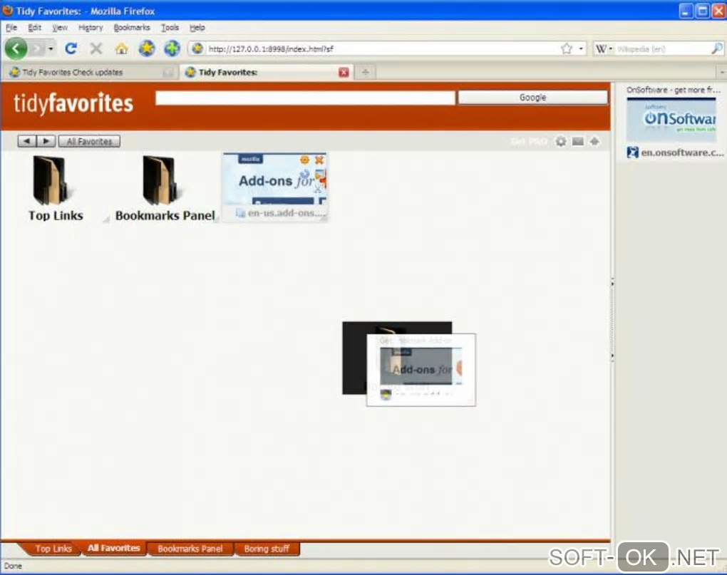The height and width of the screenshot is (575, 727).
Task: Click the next page right-arrow button
Action: coord(46,141)
